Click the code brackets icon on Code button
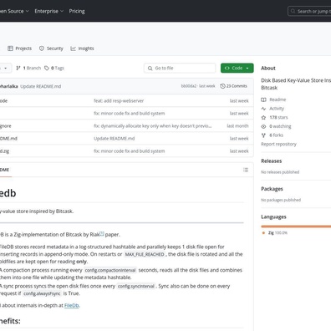Screen dimensions: 331x331 [227, 68]
